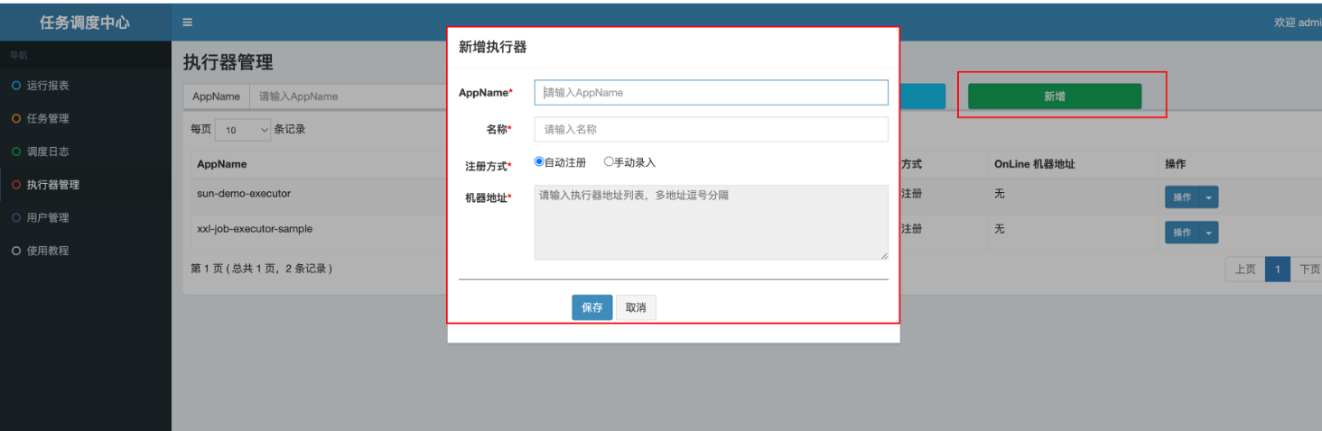Click the 取消 button in dialog
This screenshot has height=431, width=1322.
click(636, 307)
